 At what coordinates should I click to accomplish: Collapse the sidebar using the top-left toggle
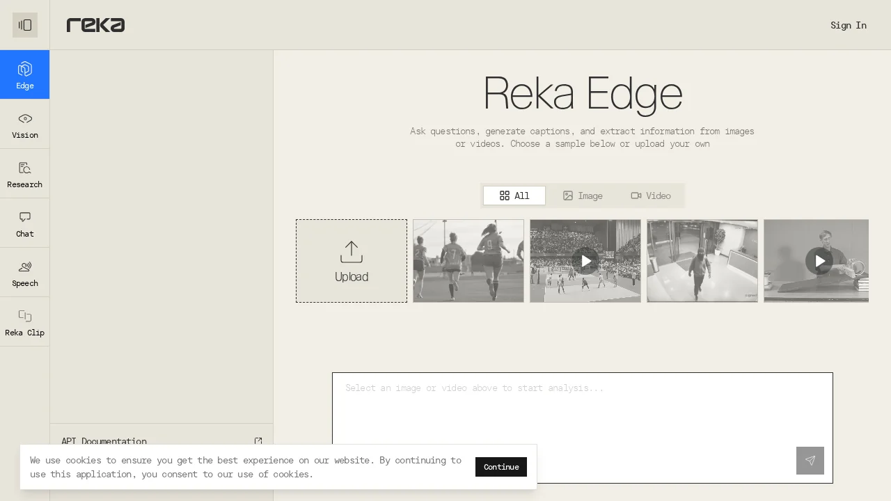25,25
